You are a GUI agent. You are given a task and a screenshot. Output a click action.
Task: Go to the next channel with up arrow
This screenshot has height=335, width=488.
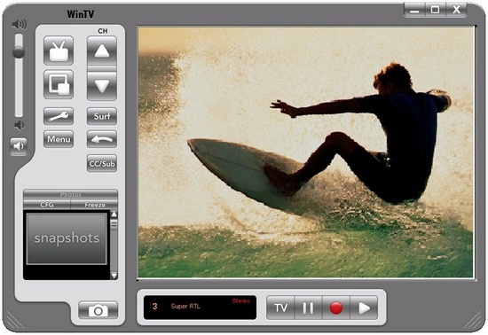tap(102, 51)
